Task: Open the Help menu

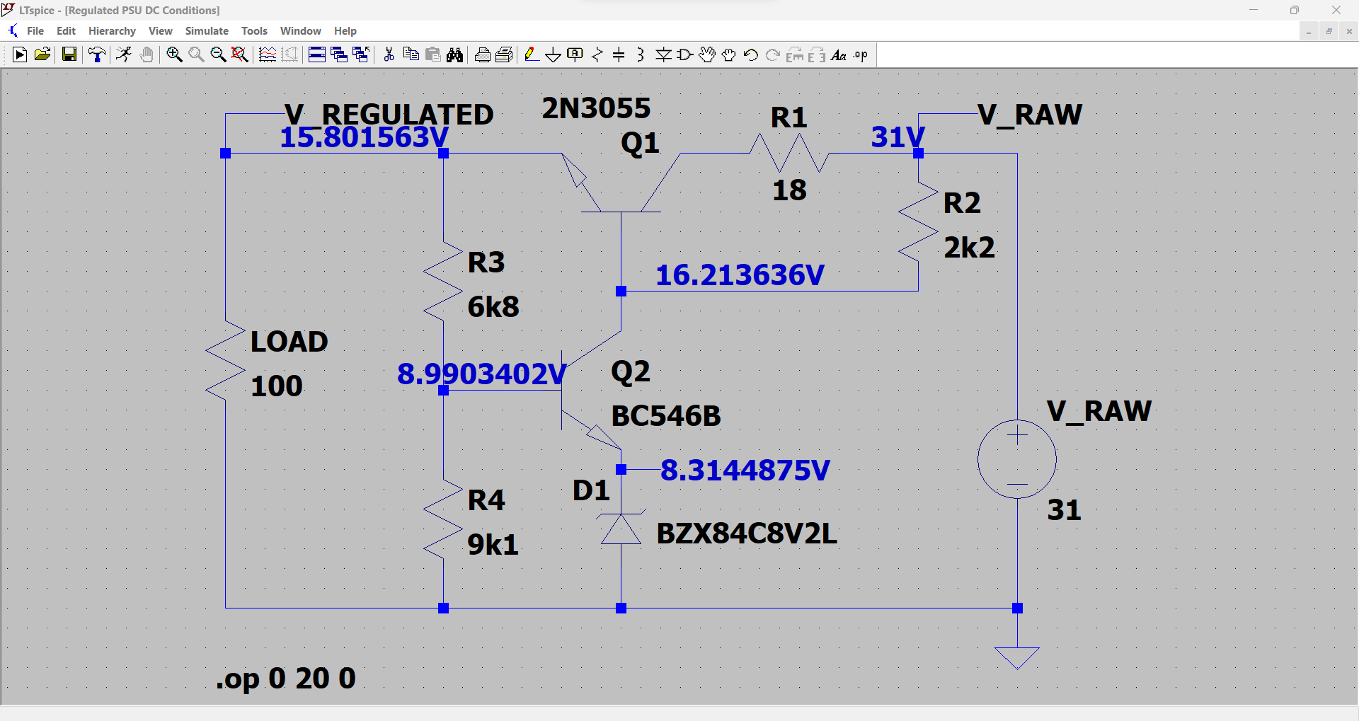Action: pyautogui.click(x=345, y=31)
